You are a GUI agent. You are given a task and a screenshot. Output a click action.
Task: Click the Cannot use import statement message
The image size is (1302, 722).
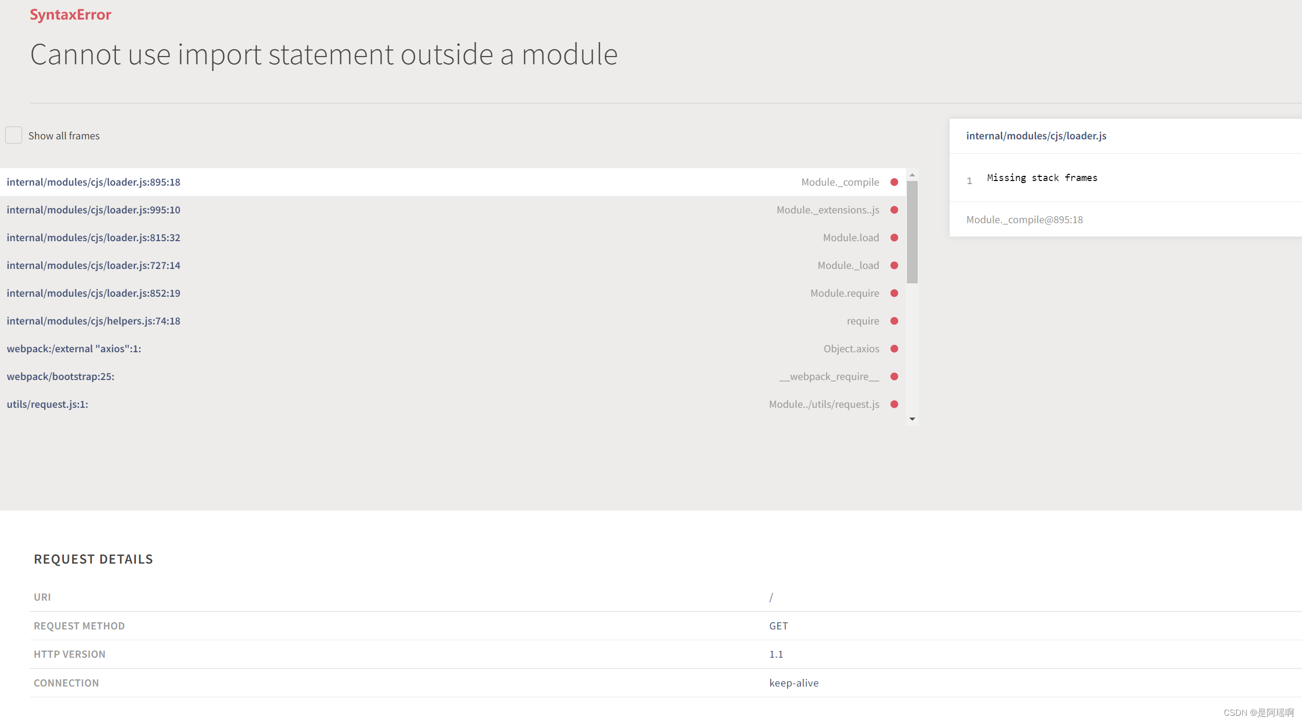324,55
